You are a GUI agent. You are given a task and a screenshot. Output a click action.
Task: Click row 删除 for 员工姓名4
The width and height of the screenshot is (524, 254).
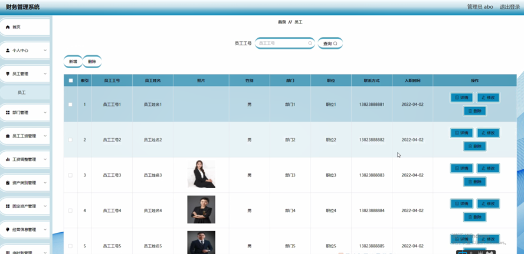coord(474,217)
